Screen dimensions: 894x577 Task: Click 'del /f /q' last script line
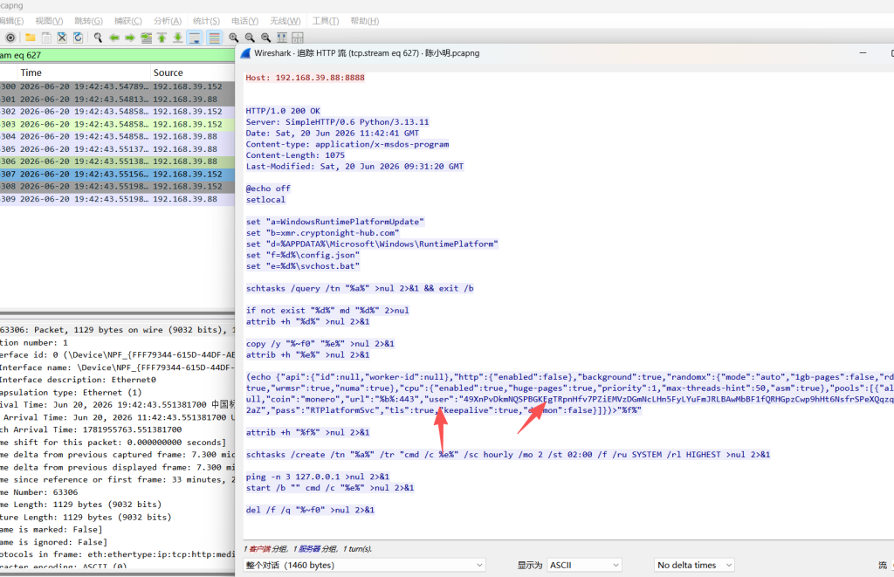pyautogui.click(x=310, y=511)
